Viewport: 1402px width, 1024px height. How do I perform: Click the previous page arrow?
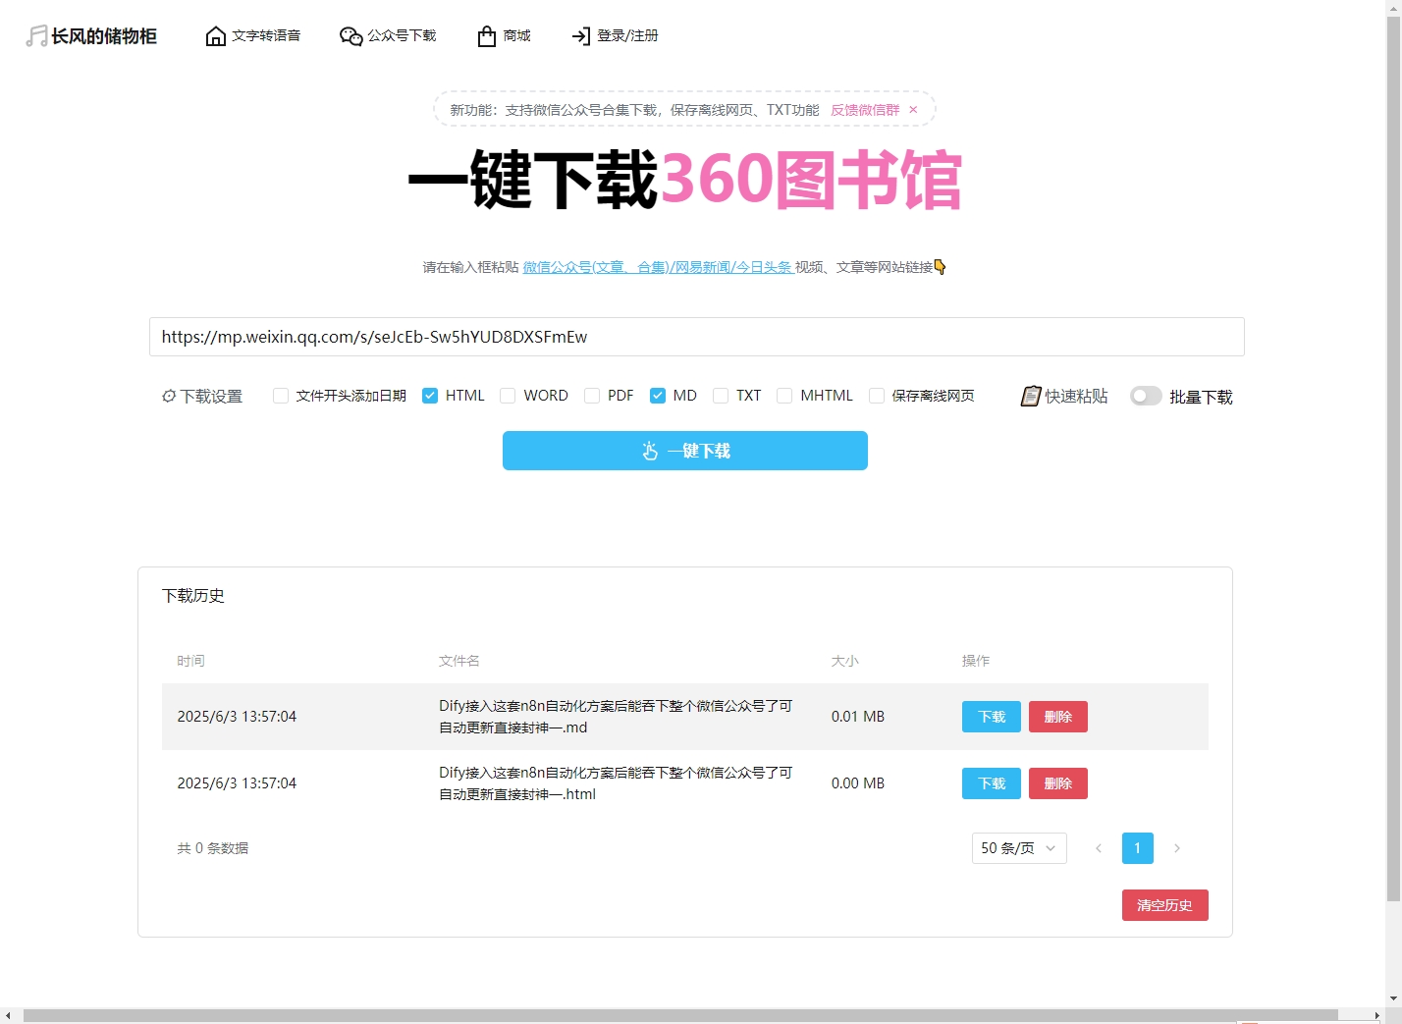(1099, 848)
